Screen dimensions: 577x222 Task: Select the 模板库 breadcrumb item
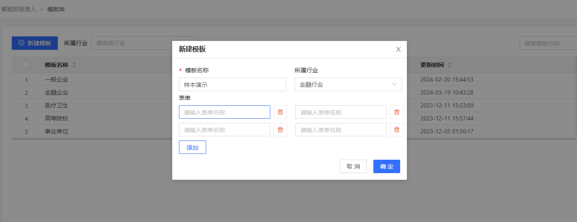click(x=56, y=9)
